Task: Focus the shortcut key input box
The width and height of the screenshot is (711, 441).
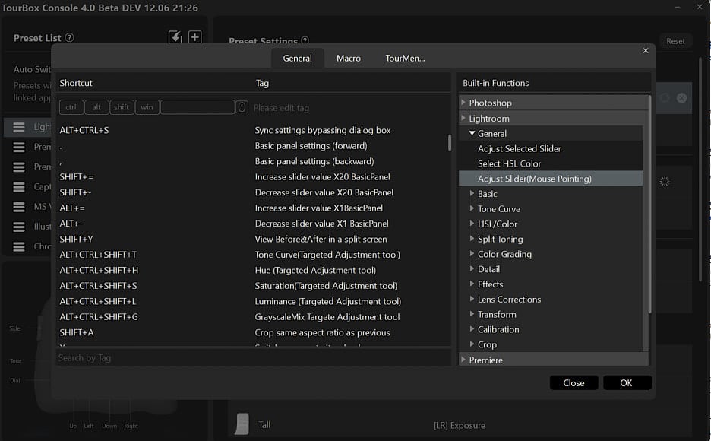Action: tap(197, 107)
